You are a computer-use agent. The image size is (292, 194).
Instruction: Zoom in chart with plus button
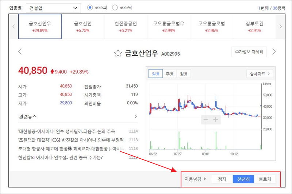click(215, 119)
